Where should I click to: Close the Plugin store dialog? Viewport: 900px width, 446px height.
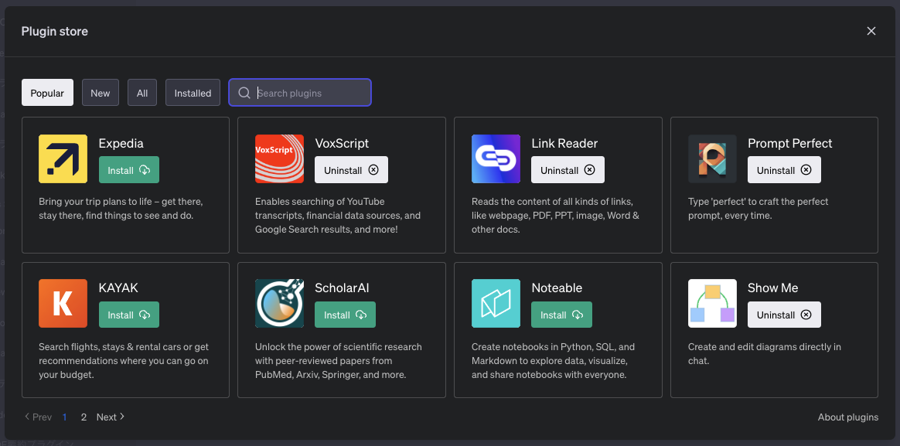point(871,31)
